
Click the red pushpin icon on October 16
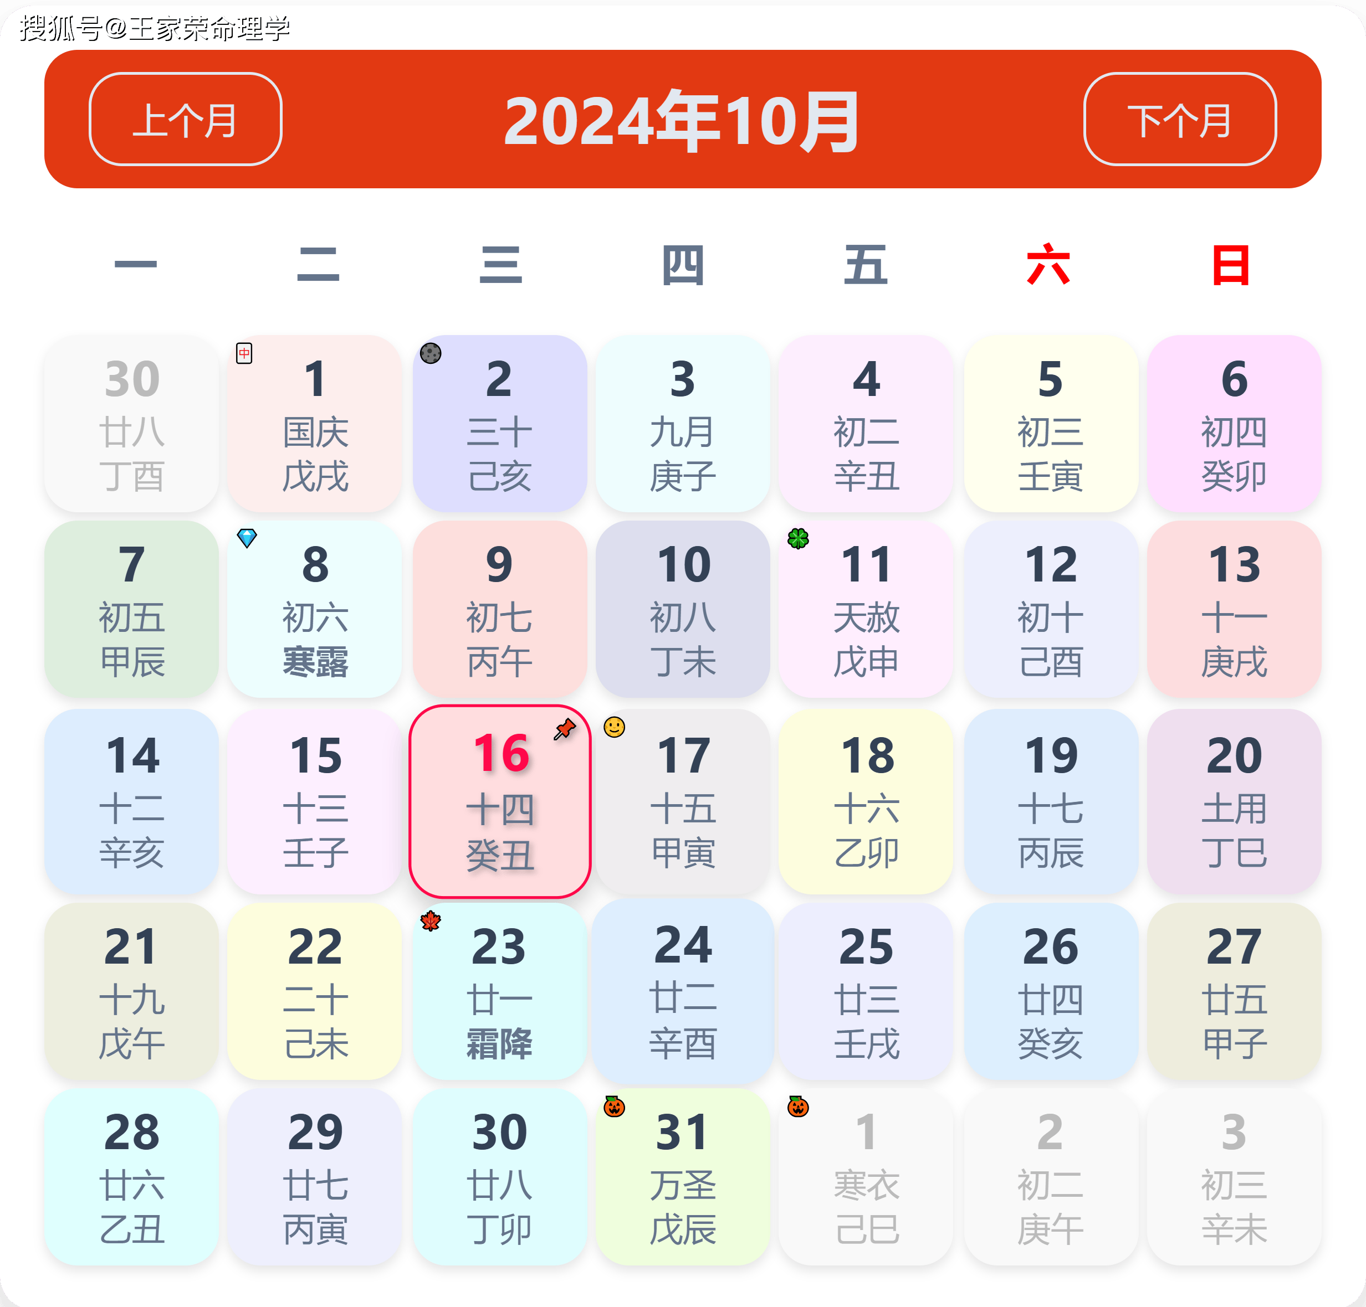click(x=565, y=728)
